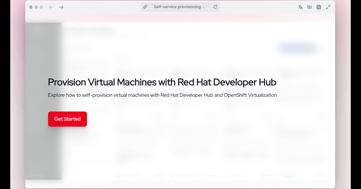Click the 'Explore how to self-provision' subtitle text
Image resolution: width=361 pixels, height=189 pixels.
[x=162, y=95]
